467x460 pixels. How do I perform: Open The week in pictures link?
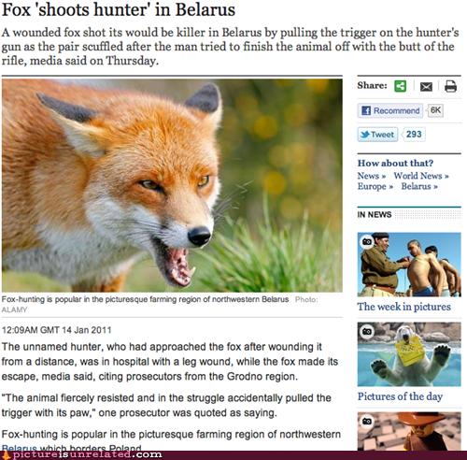[x=403, y=307]
